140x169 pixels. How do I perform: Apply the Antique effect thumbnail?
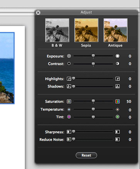(x=115, y=30)
